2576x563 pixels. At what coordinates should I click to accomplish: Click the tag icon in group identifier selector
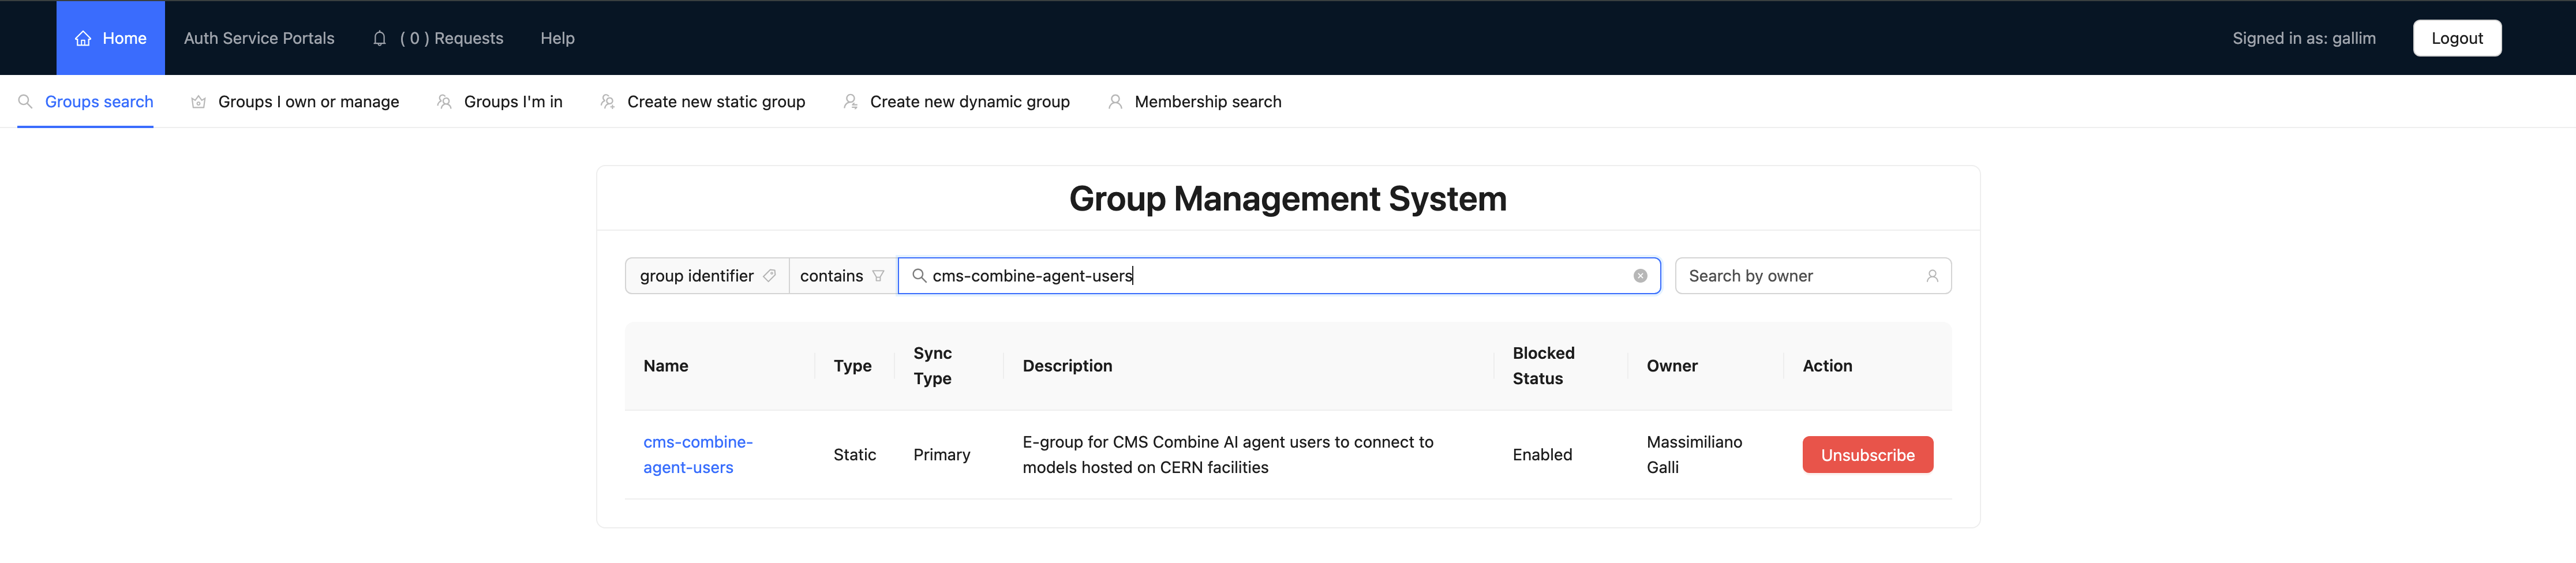click(x=769, y=276)
